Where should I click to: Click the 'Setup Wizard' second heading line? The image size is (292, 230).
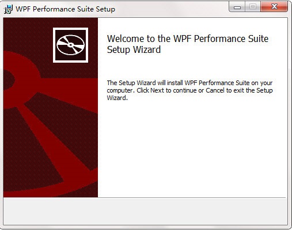pyautogui.click(x=134, y=49)
